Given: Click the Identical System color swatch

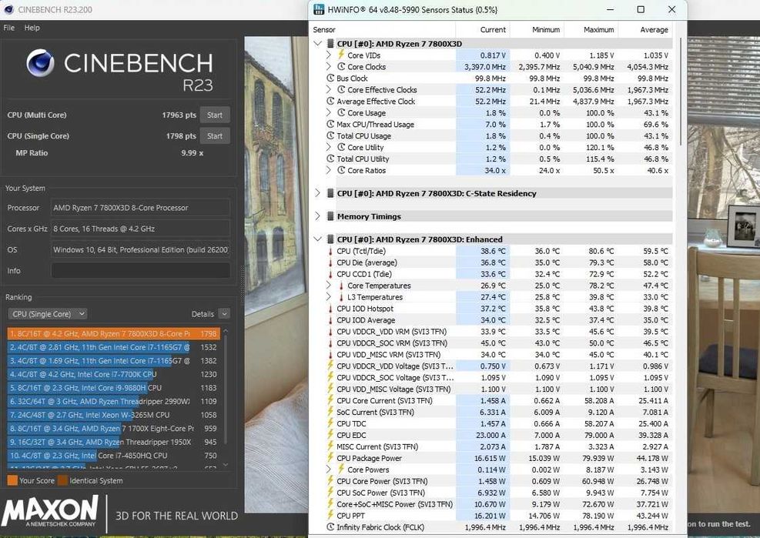Looking at the screenshot, I should (62, 480).
